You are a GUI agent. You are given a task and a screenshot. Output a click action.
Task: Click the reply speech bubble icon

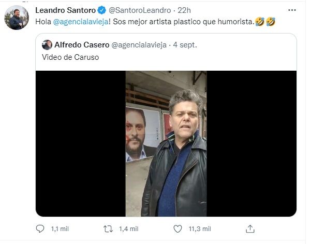coord(41,229)
